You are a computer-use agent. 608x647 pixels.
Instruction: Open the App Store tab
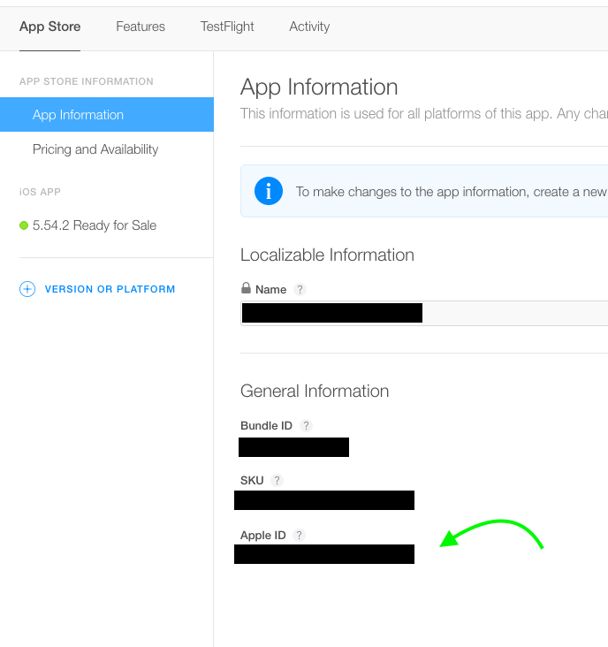(49, 27)
